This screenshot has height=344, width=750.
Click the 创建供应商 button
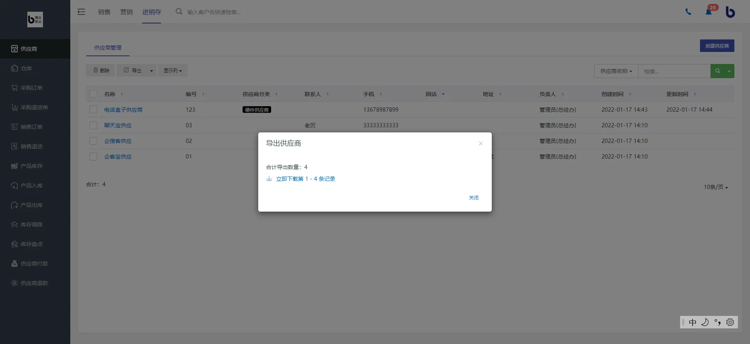click(x=717, y=46)
